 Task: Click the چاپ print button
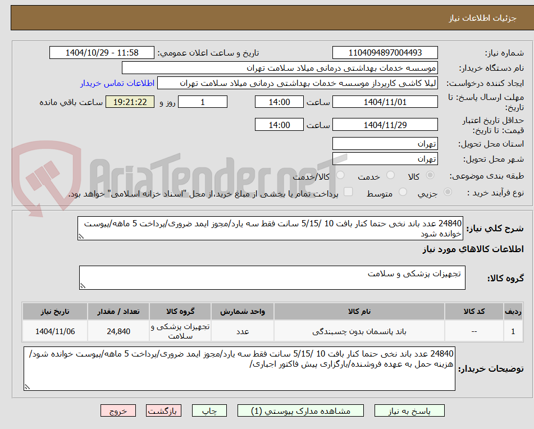[209, 410]
